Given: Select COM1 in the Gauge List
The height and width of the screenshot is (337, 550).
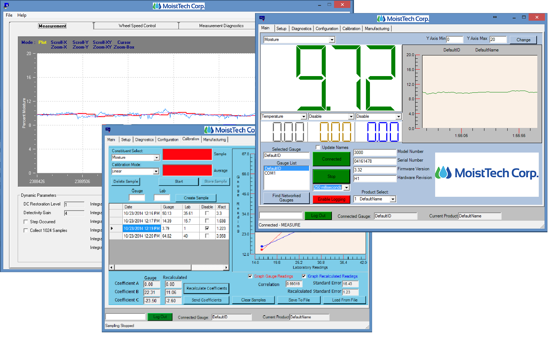Looking at the screenshot, I should click(286, 173).
